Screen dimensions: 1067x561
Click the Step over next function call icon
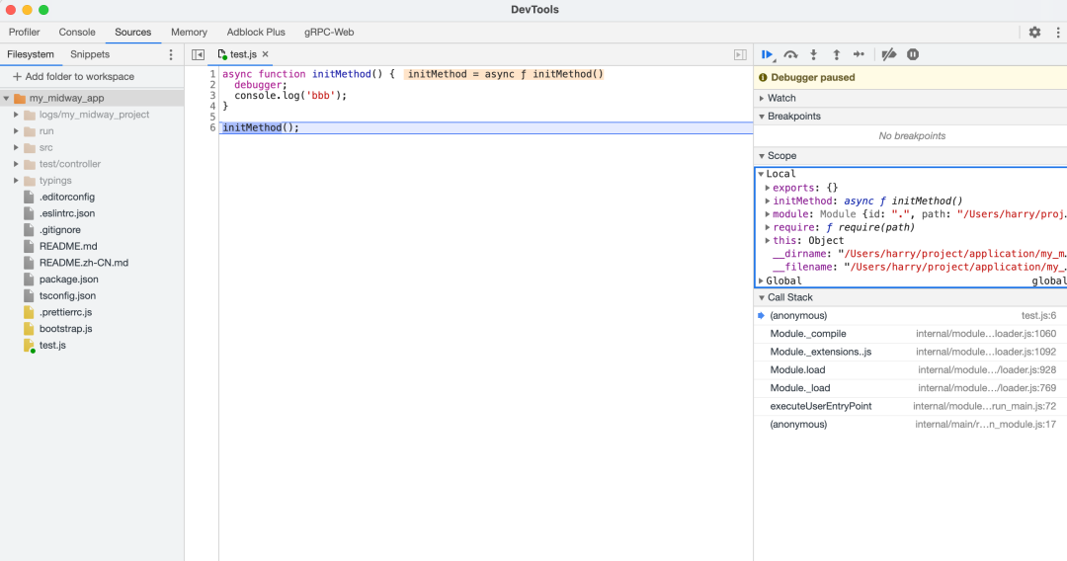coord(790,55)
